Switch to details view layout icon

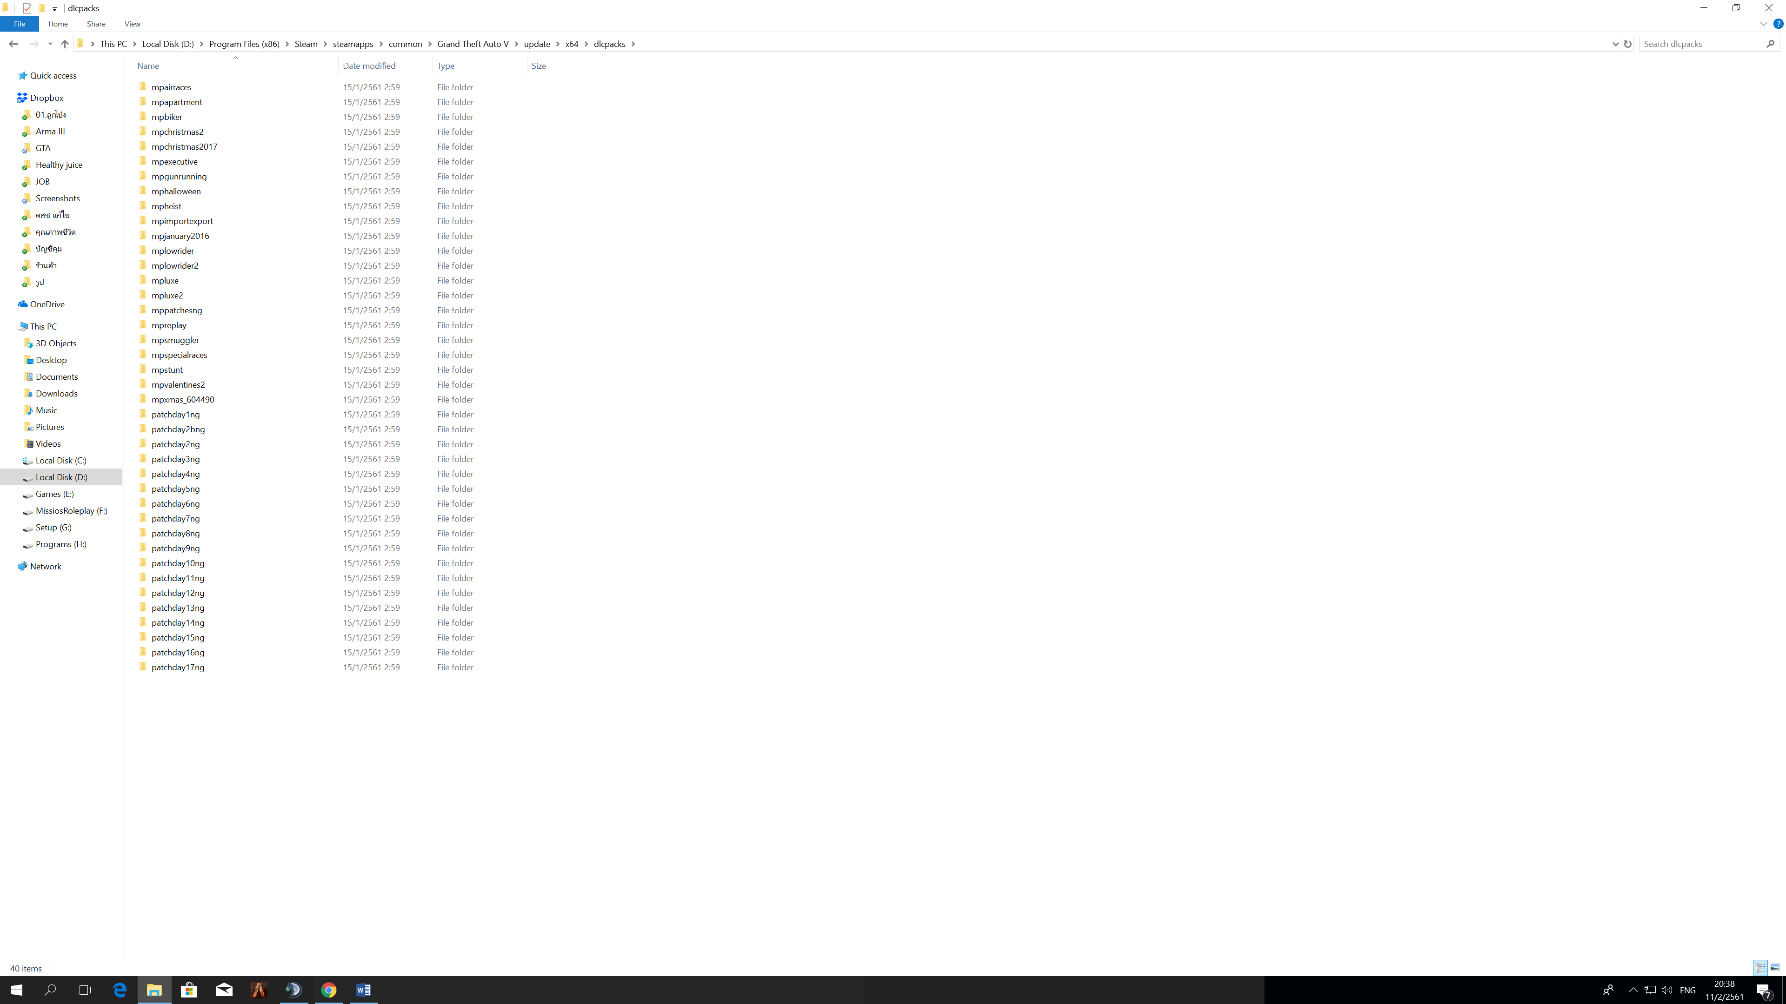click(1760, 967)
